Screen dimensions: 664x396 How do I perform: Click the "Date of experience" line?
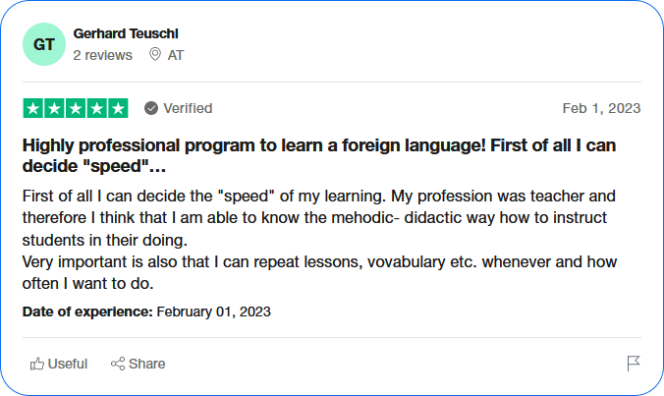146,311
